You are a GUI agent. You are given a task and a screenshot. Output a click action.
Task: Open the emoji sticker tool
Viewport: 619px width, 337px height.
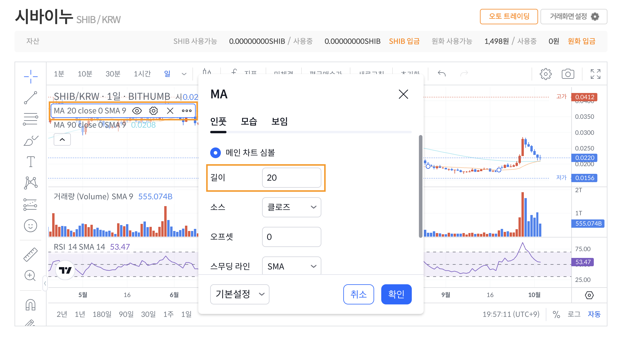[31, 226]
